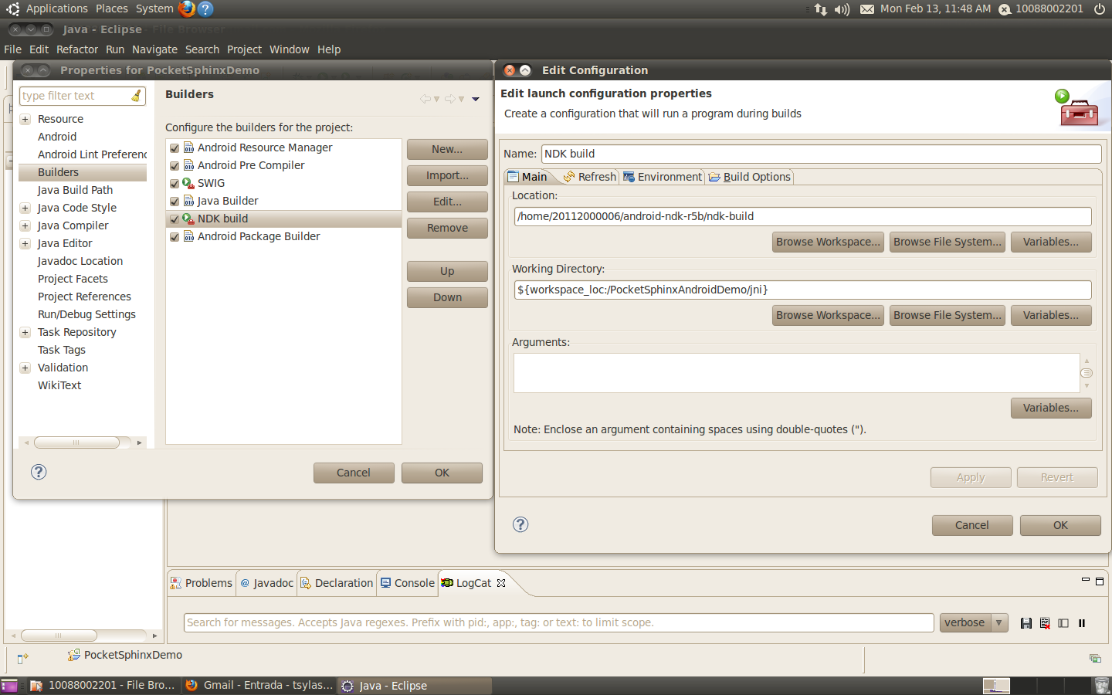The image size is (1112, 695).
Task: Select Java Build Path in properties tree
Action: pos(75,190)
